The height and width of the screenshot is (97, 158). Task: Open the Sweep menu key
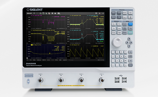(114, 33)
